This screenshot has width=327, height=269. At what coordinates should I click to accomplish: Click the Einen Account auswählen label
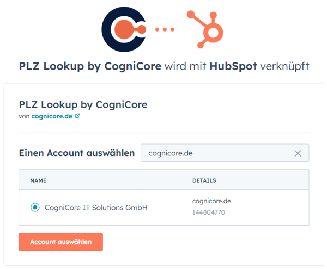coord(77,153)
